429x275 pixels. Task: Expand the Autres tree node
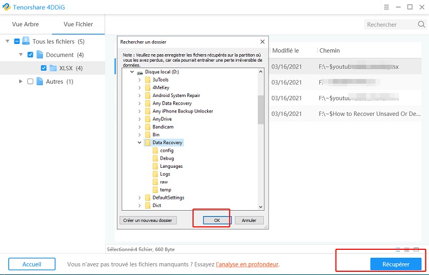pyautogui.click(x=21, y=81)
